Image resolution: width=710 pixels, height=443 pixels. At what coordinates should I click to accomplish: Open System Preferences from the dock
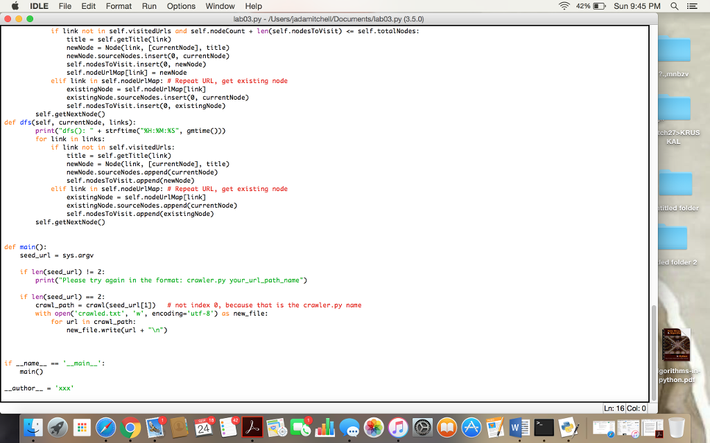coord(422,429)
